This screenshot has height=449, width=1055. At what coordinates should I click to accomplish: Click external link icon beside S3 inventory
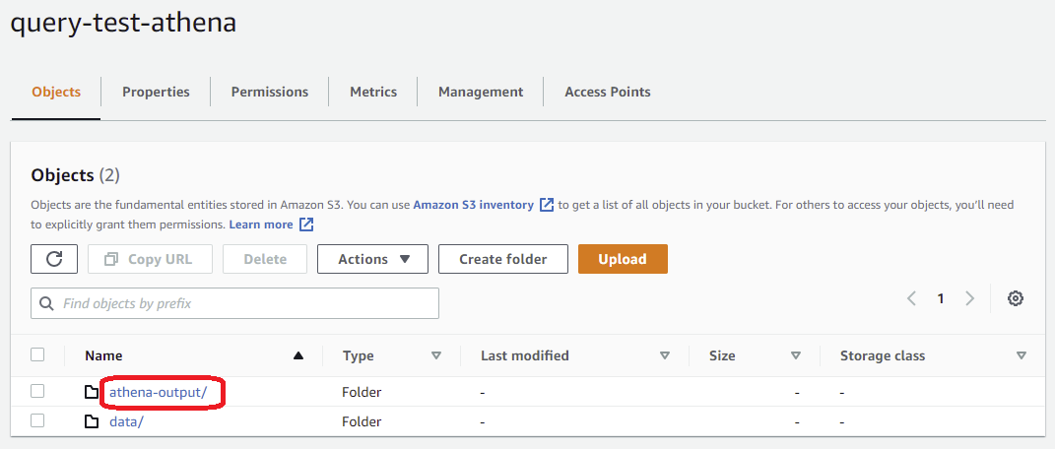547,205
